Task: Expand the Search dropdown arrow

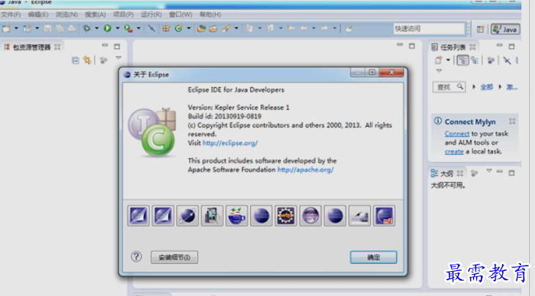Action: (x=236, y=29)
